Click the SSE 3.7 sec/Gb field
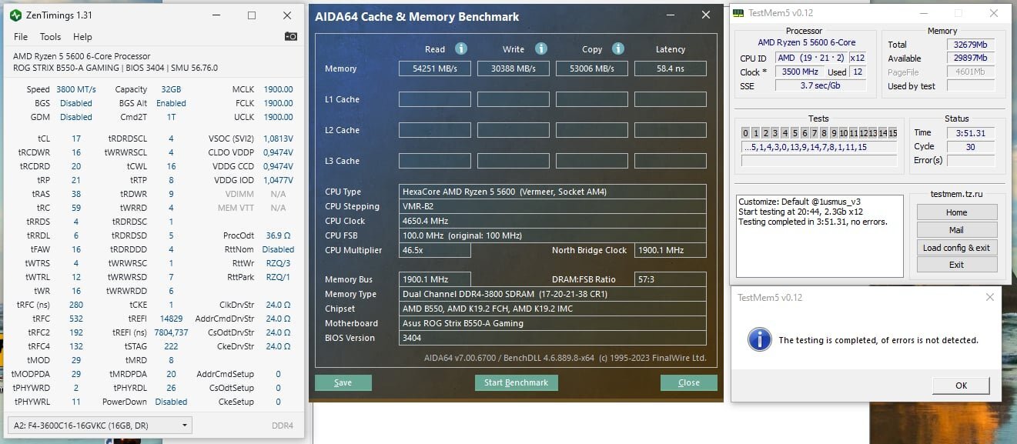 819,86
